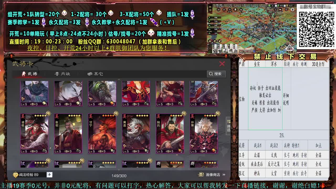Select the 甘宁 general card

point(102,133)
